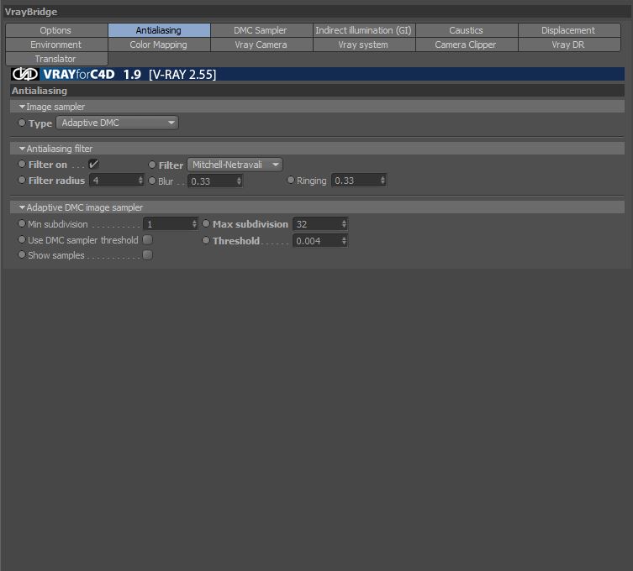The height and width of the screenshot is (571, 633).
Task: Open the Vray DR tab
Action: tap(569, 45)
